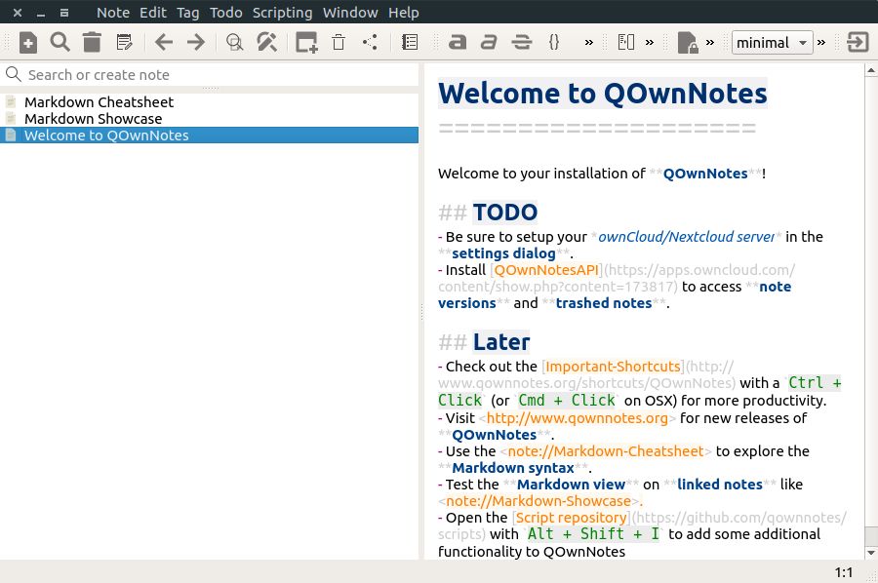
Task: Open the todo list icon
Action: (410, 43)
